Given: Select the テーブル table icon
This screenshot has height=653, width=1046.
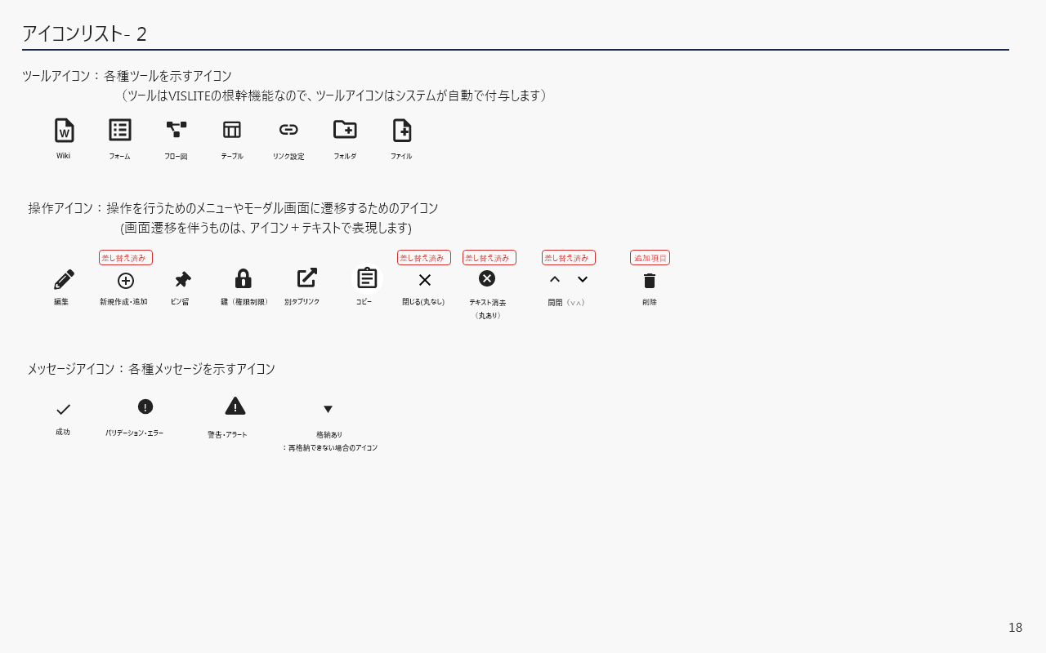Looking at the screenshot, I should pos(232,130).
